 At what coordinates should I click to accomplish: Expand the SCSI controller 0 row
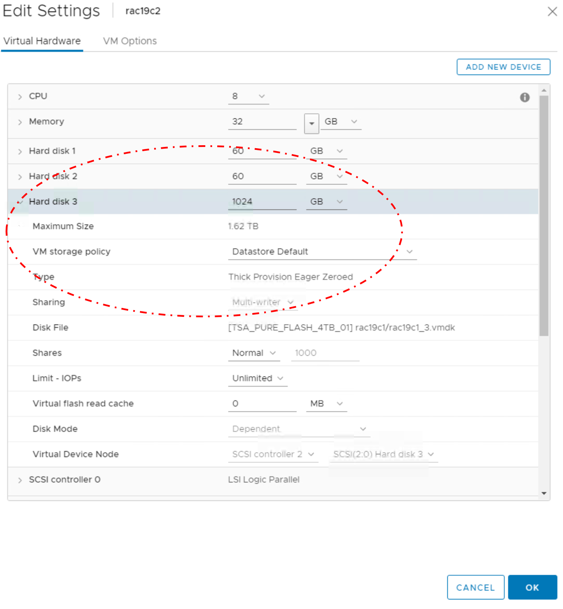point(20,480)
